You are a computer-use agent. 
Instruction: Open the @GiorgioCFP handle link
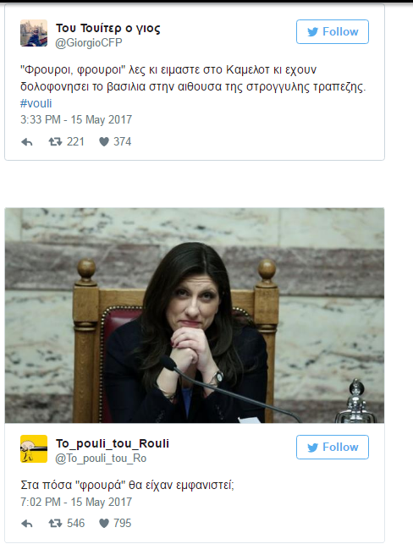click(89, 43)
